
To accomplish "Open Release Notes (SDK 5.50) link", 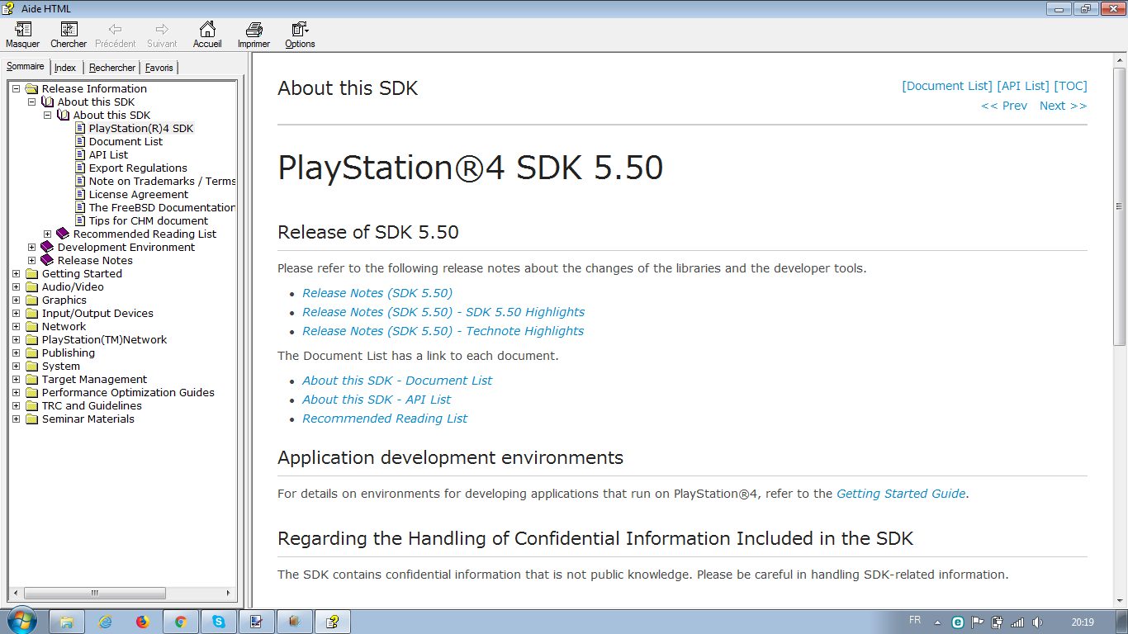I will pos(377,293).
